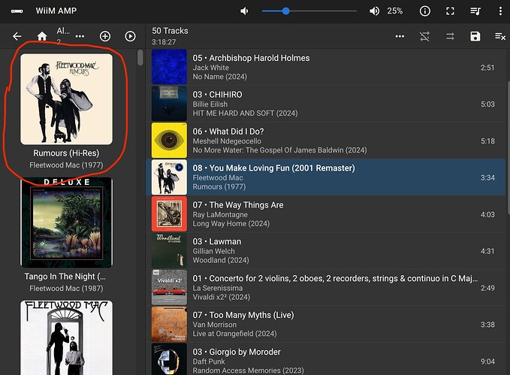Click the queue scrollbar on right edge
This screenshot has width=510, height=375.
(508, 147)
